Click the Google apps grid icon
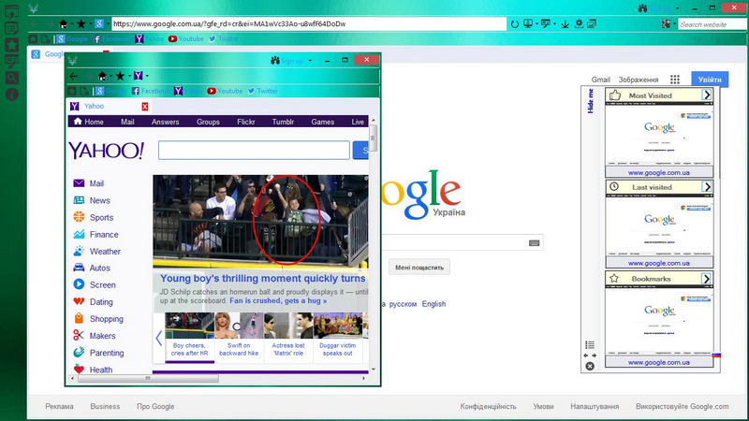Image resolution: width=749 pixels, height=421 pixels. (674, 80)
